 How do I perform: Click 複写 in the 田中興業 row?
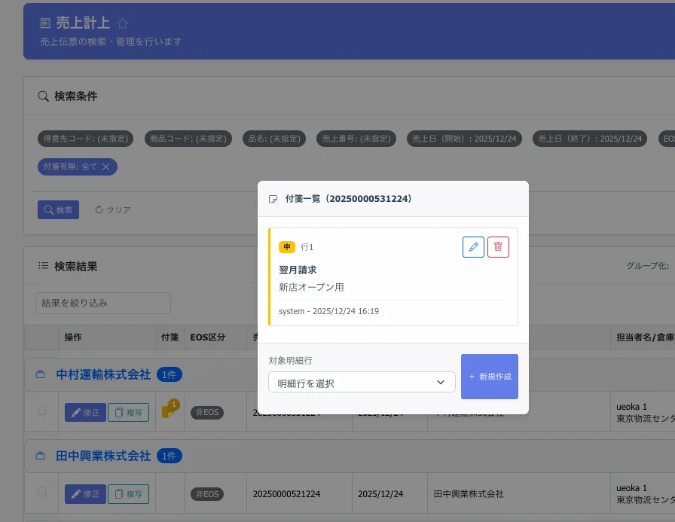[x=129, y=494]
